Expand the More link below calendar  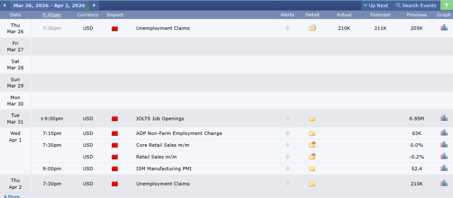[x=12, y=196]
